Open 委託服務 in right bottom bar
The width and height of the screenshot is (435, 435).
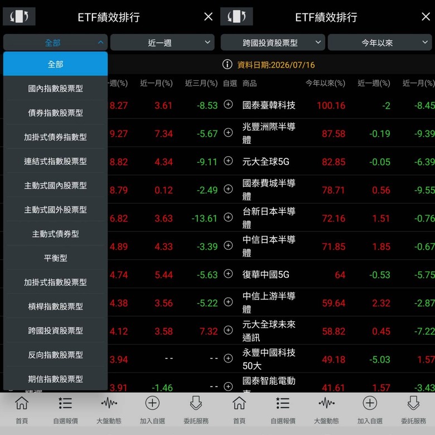point(413,410)
